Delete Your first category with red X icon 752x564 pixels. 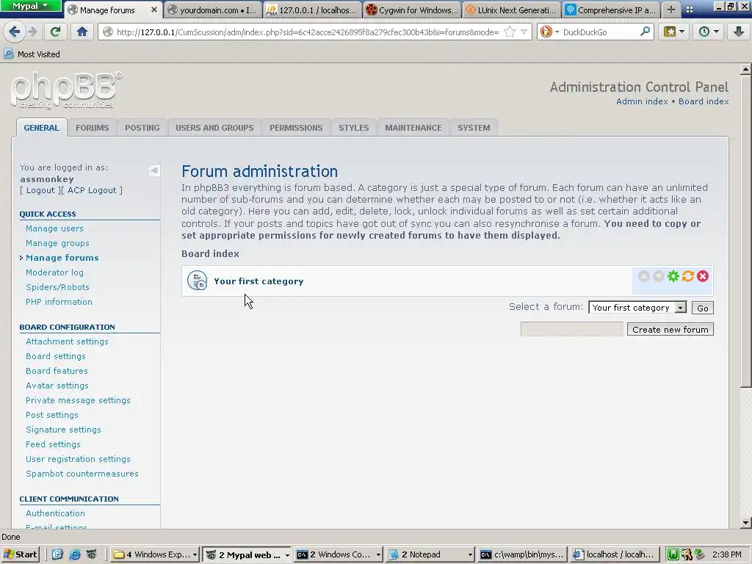(x=703, y=276)
